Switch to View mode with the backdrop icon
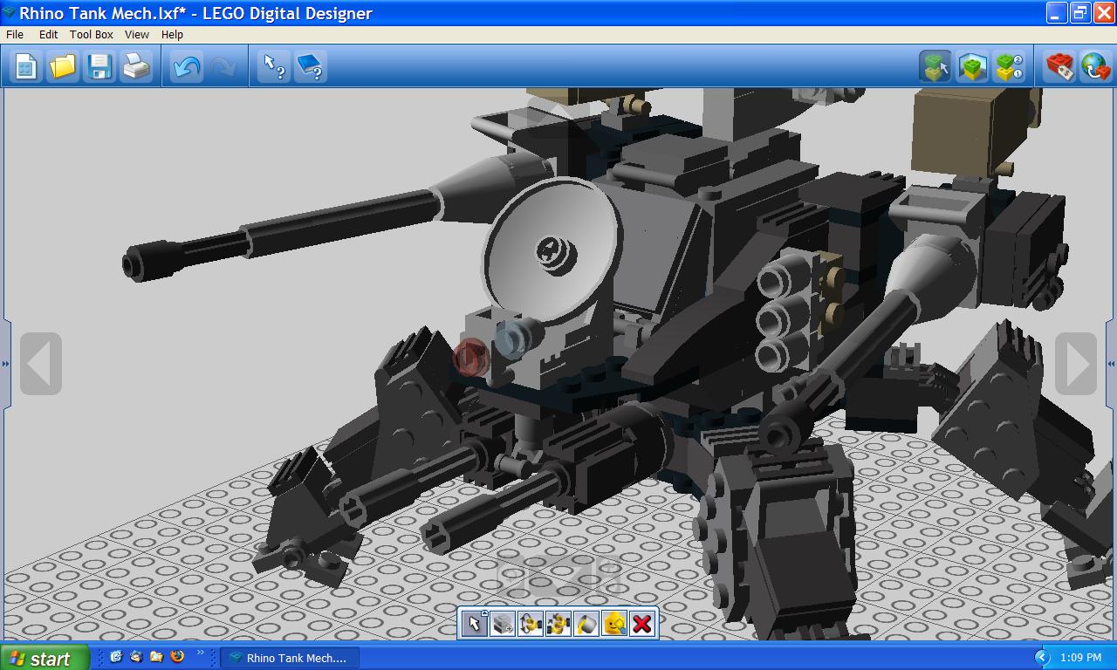 pos(972,66)
